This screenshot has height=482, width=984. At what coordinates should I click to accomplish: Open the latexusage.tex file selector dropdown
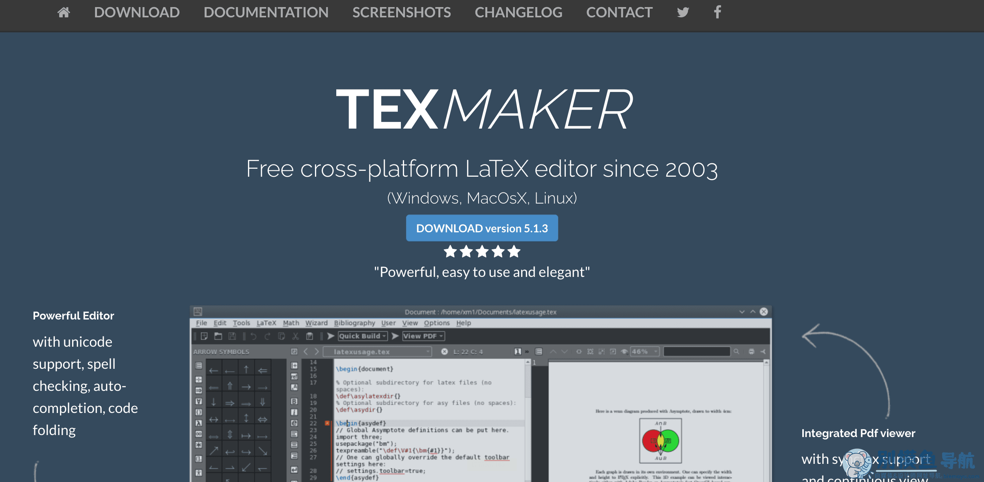[428, 352]
